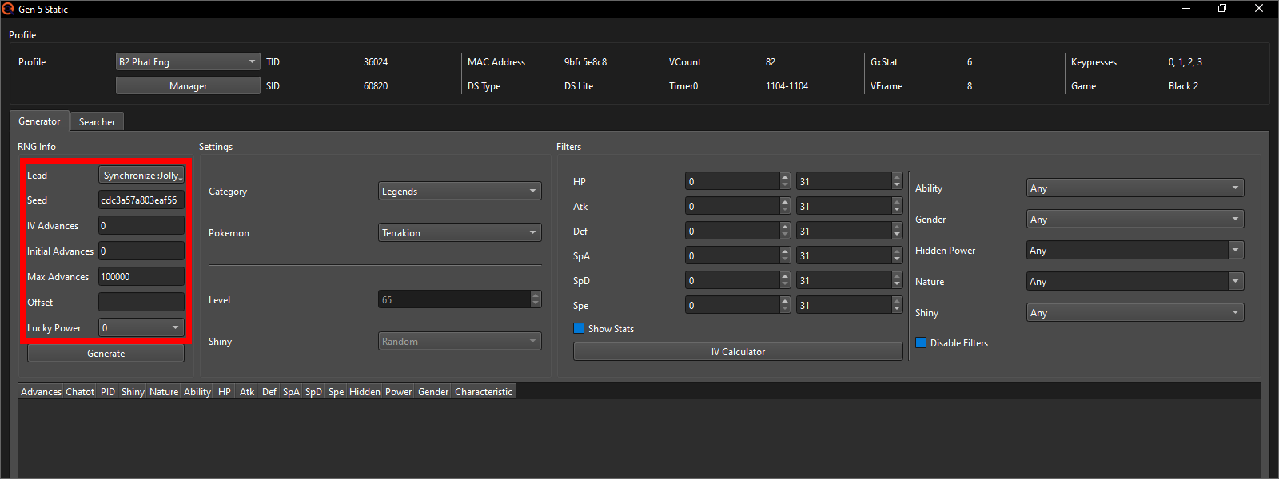Open the IV Calculator

coord(738,351)
